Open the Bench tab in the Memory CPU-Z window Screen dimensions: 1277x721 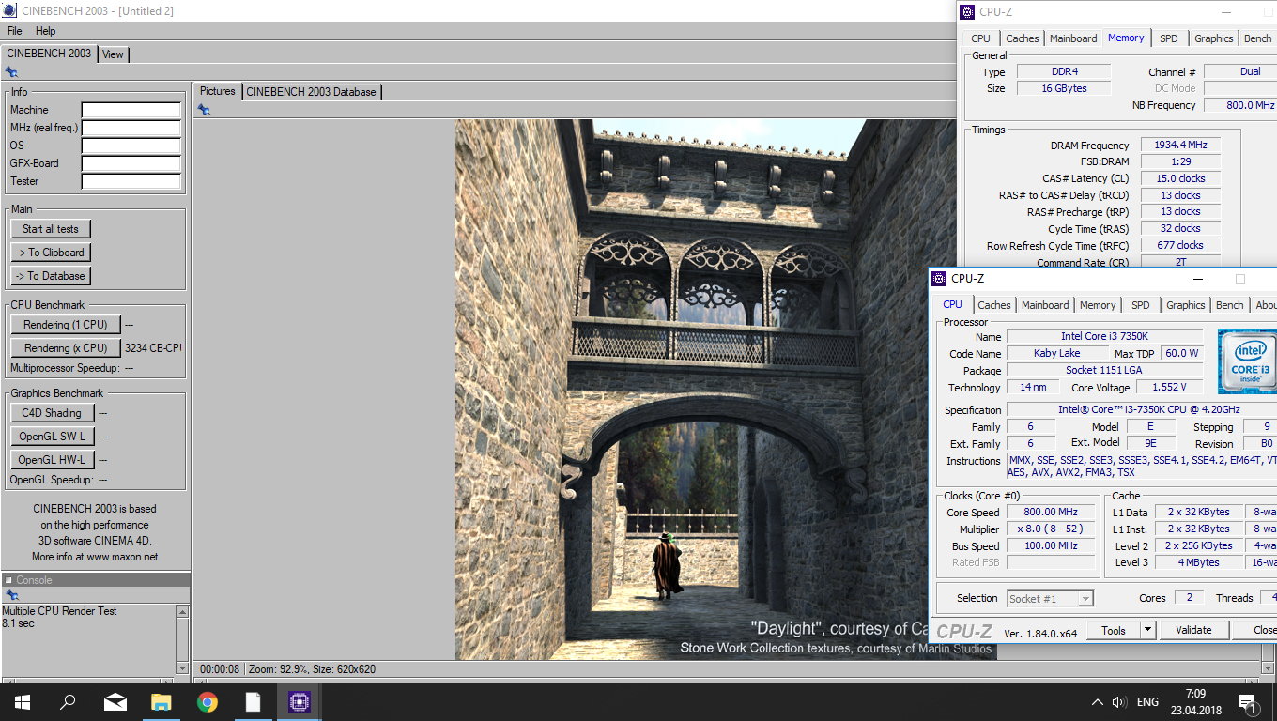[1257, 38]
